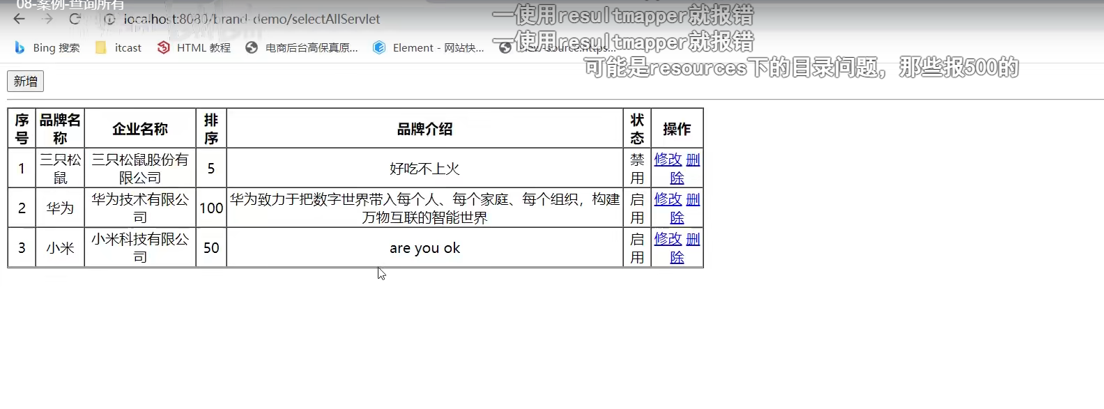Click 修改 link for 小米 row
The width and height of the screenshot is (1104, 409).
tap(668, 239)
